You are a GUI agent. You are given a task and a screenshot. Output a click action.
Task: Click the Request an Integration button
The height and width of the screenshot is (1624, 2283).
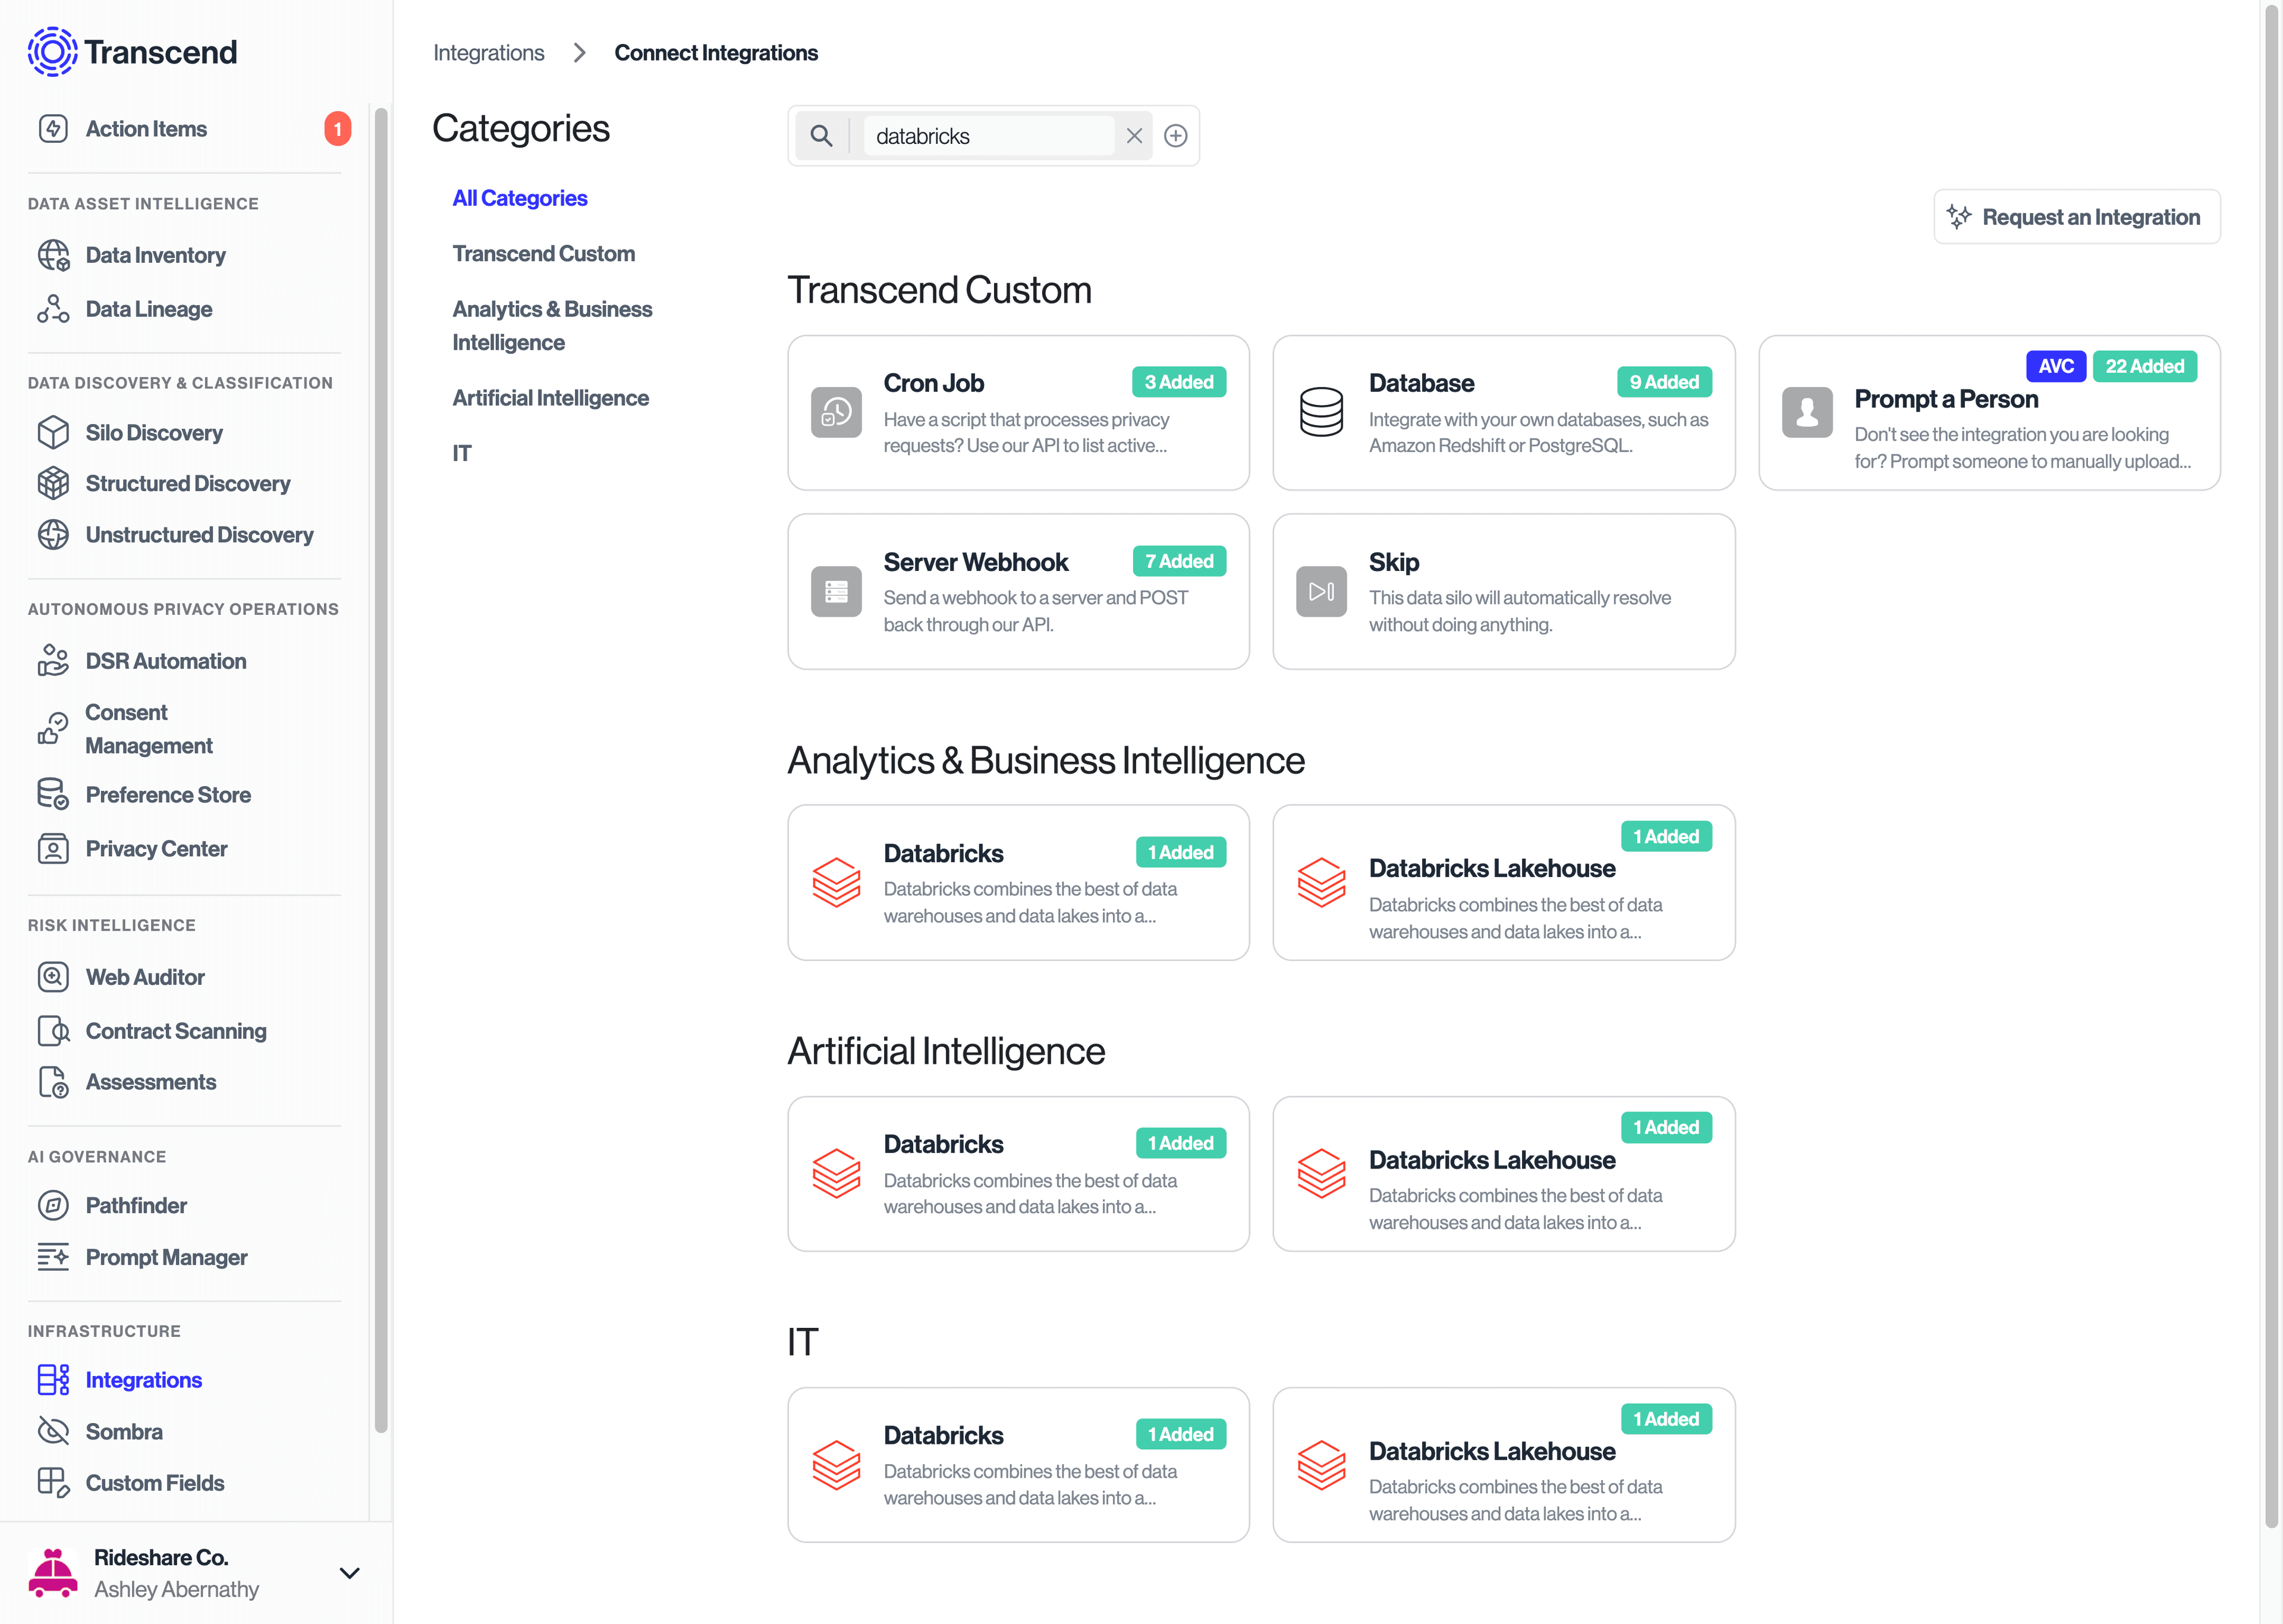2076,216
